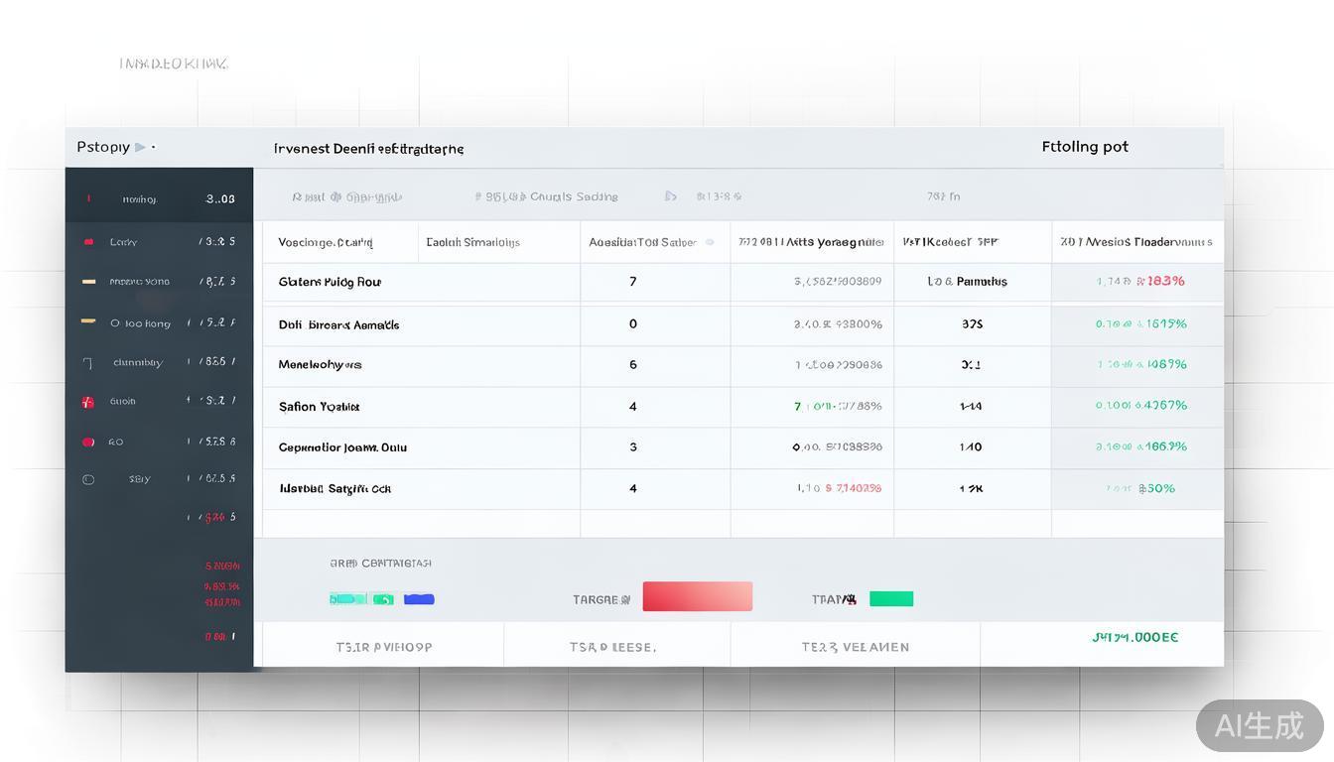Select the red circle icon next to the 'RO' sidebar row
The width and height of the screenshot is (1334, 762).
[x=88, y=443]
